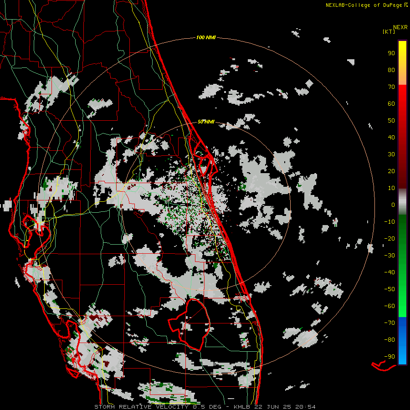
Task: Click the -50 value on velocity scale
Action: point(389,289)
